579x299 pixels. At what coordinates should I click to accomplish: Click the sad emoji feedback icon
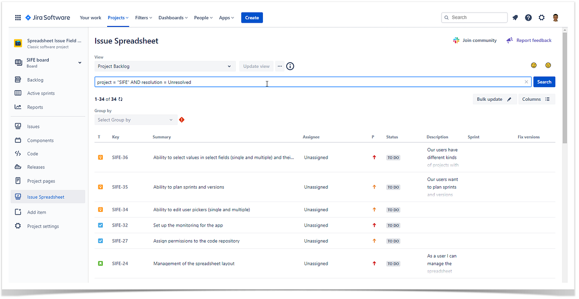pyautogui.click(x=548, y=65)
